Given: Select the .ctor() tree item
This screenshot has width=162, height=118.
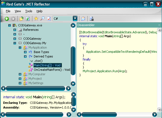Looking at the screenshot, I should [38, 61].
